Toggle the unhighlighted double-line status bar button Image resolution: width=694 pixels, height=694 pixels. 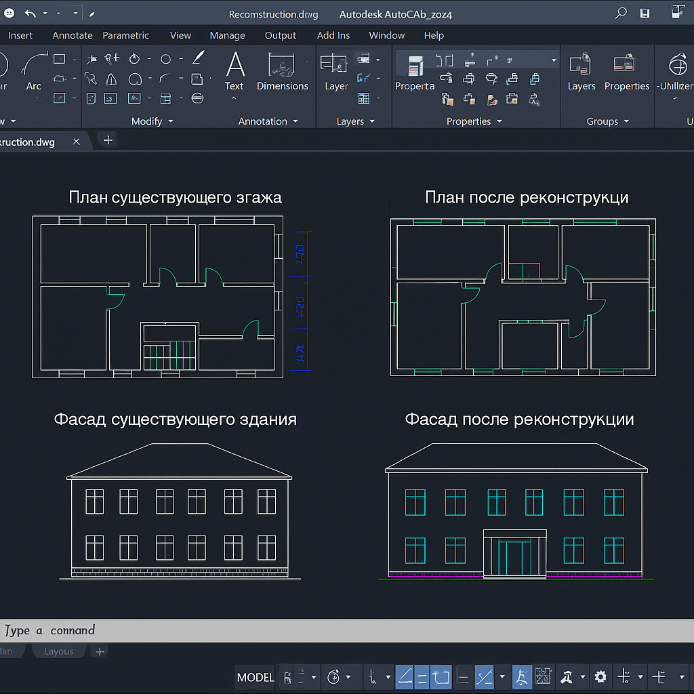(x=463, y=678)
